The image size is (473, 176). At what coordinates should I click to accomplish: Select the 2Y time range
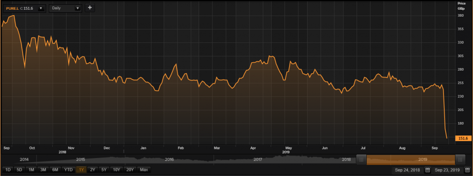tap(92, 170)
